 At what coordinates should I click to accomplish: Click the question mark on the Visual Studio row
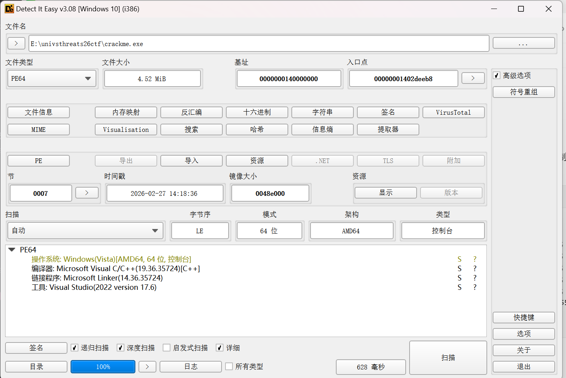[x=475, y=287]
